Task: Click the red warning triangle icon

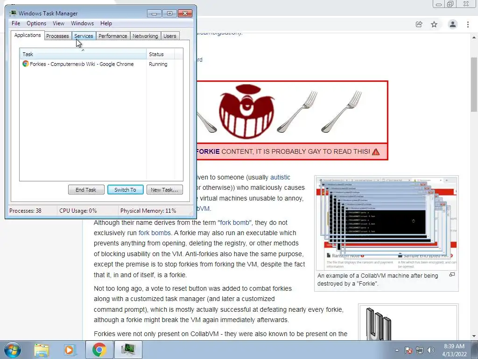Action: point(376,152)
